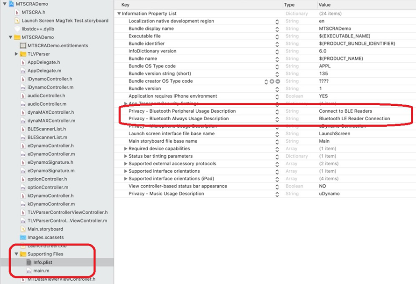Select BLEScannerList.h in navigator

pos(47,129)
